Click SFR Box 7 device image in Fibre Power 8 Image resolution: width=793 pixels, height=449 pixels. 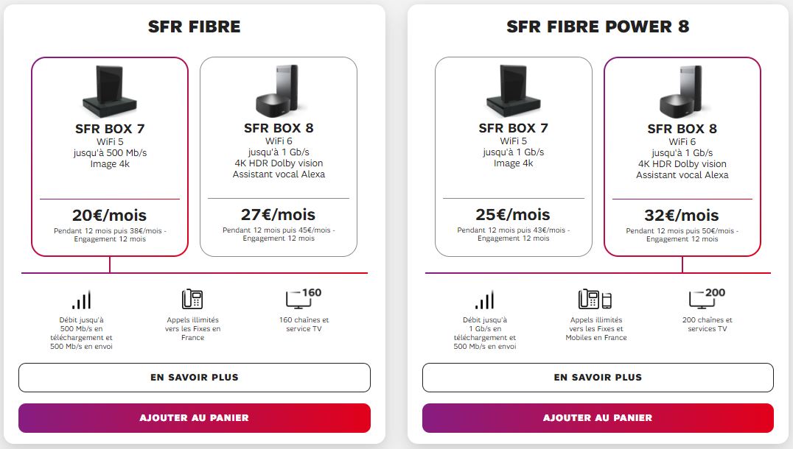click(x=514, y=91)
